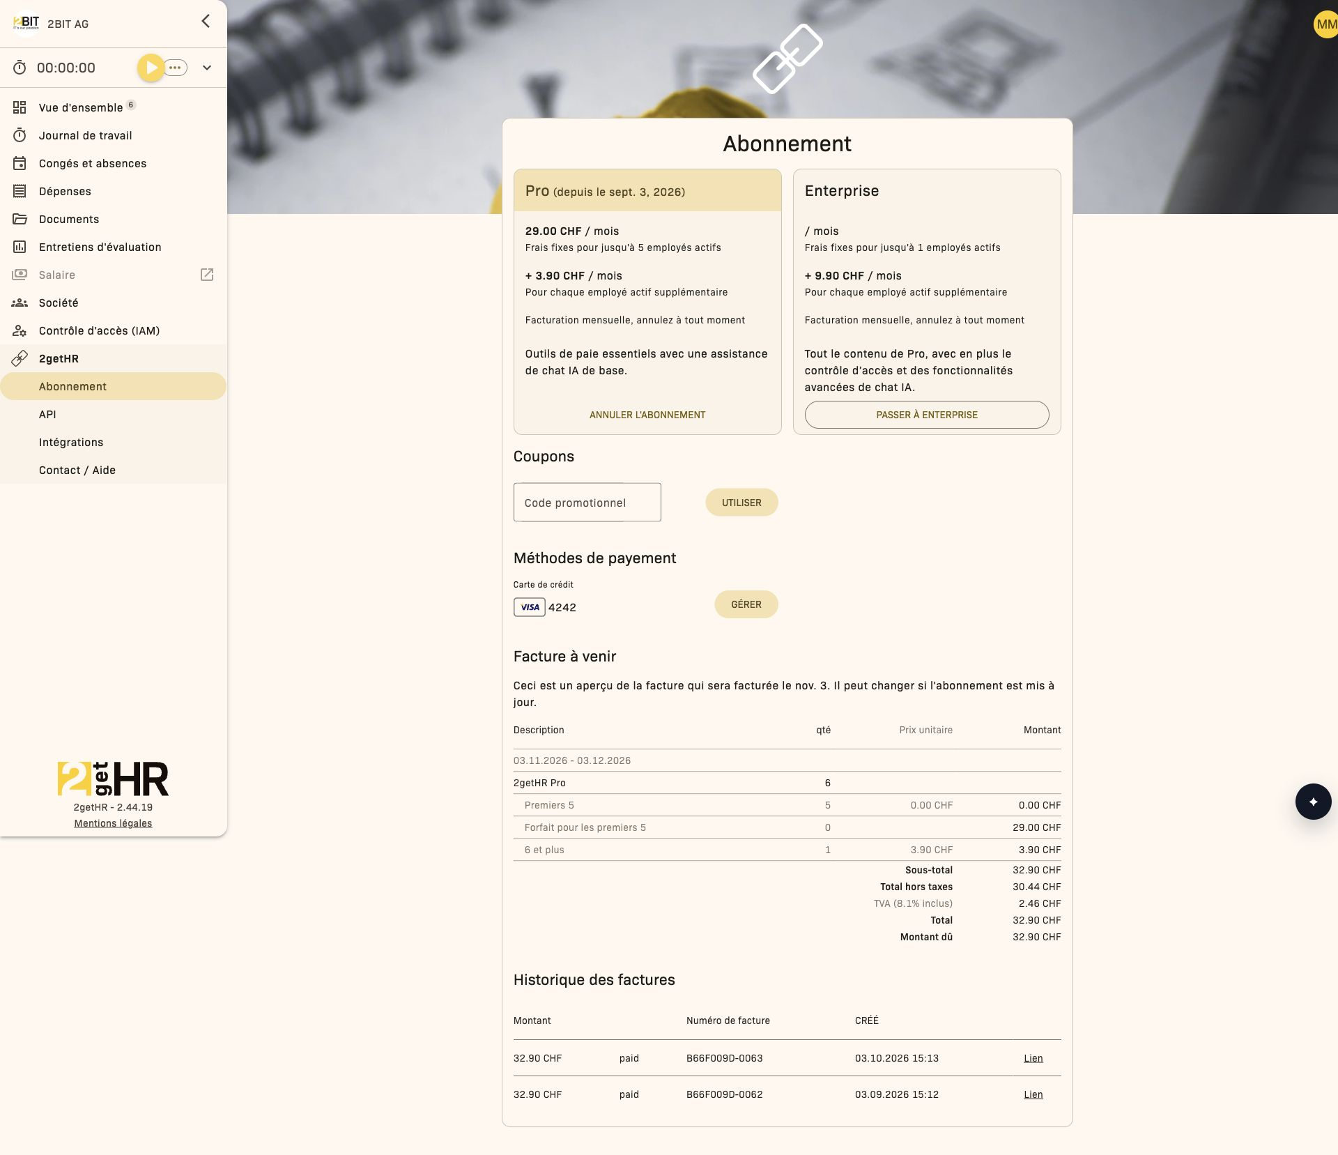Start the timer play button
Image resolution: width=1338 pixels, height=1155 pixels.
point(151,68)
